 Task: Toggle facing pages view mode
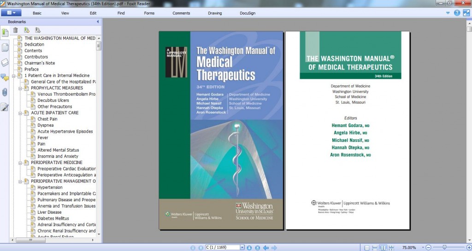pyautogui.click(x=383, y=248)
